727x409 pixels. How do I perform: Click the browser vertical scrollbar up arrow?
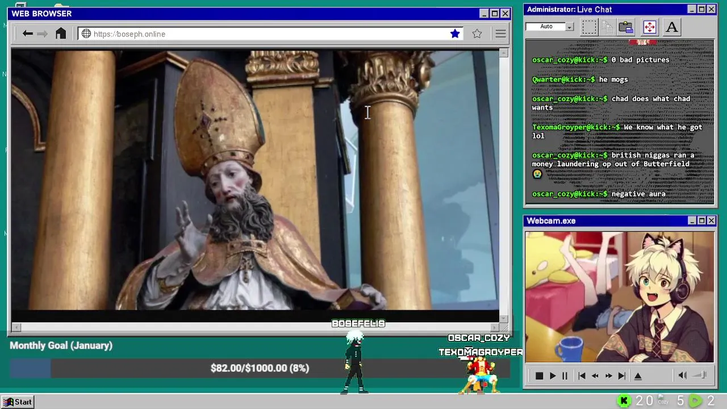click(504, 53)
